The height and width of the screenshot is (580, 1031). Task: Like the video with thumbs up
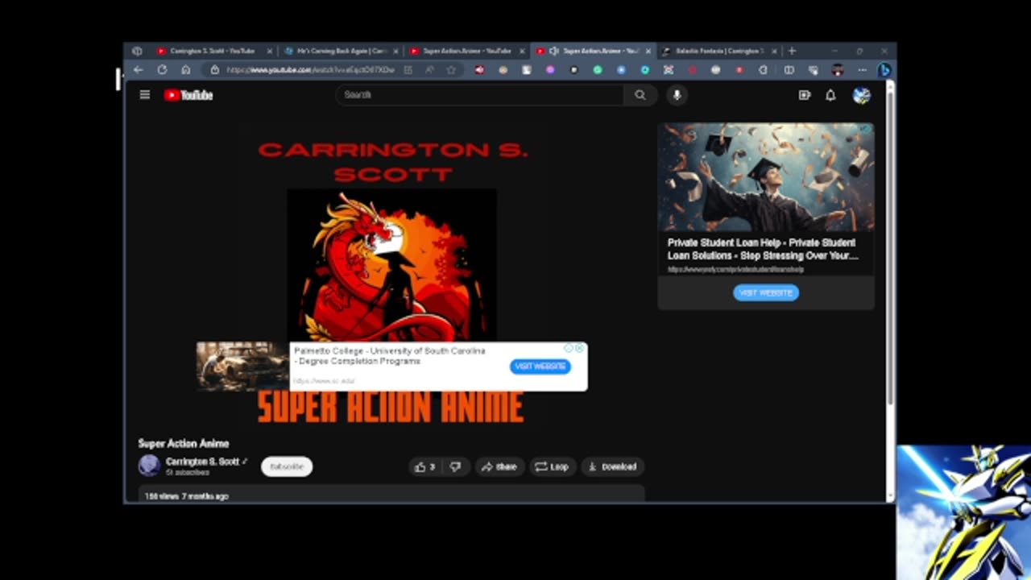[424, 466]
